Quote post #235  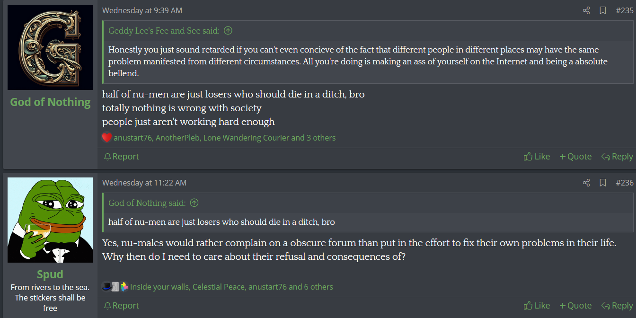point(575,157)
